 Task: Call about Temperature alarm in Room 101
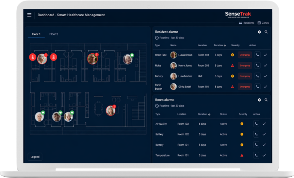pyautogui.click(x=256, y=155)
